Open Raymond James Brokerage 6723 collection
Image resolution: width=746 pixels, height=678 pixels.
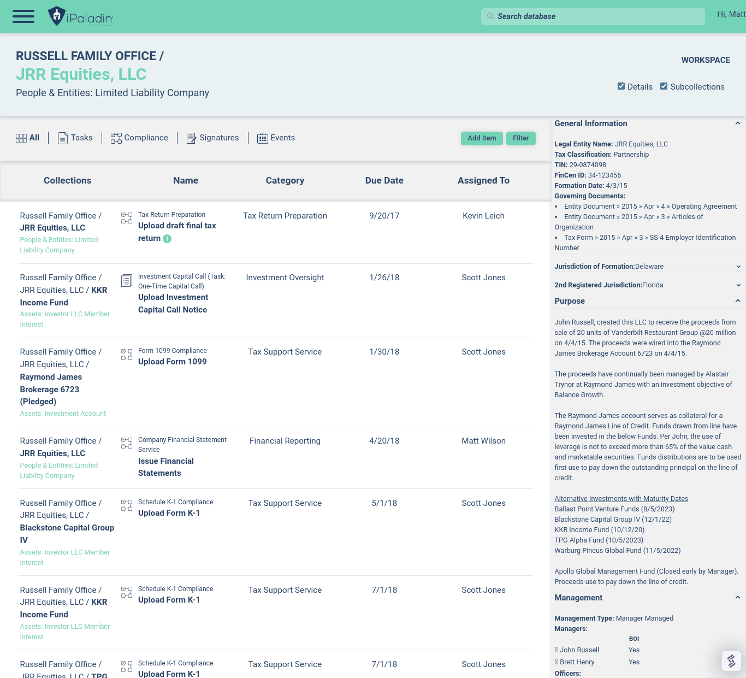coord(51,389)
